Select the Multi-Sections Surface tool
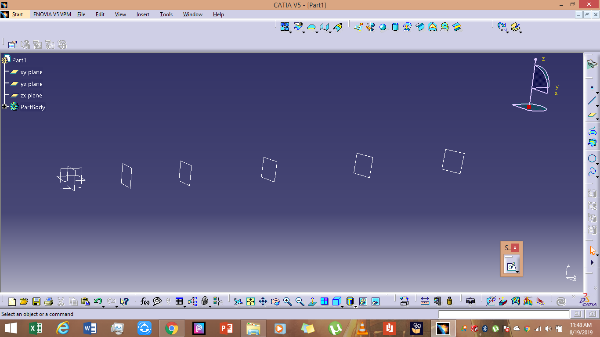 [445, 27]
